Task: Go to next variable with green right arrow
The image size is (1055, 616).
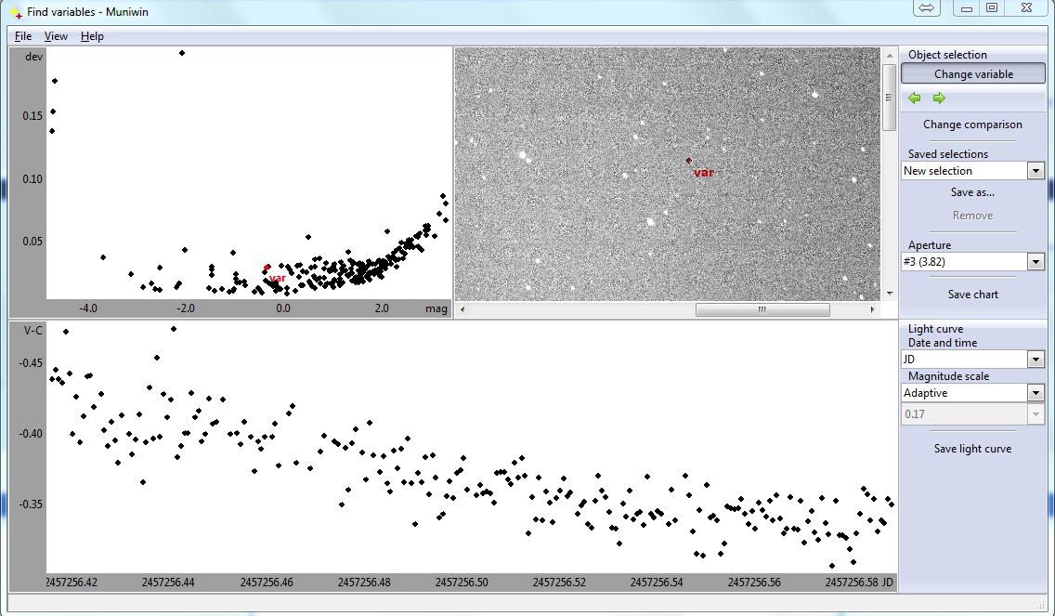Action: point(939,98)
